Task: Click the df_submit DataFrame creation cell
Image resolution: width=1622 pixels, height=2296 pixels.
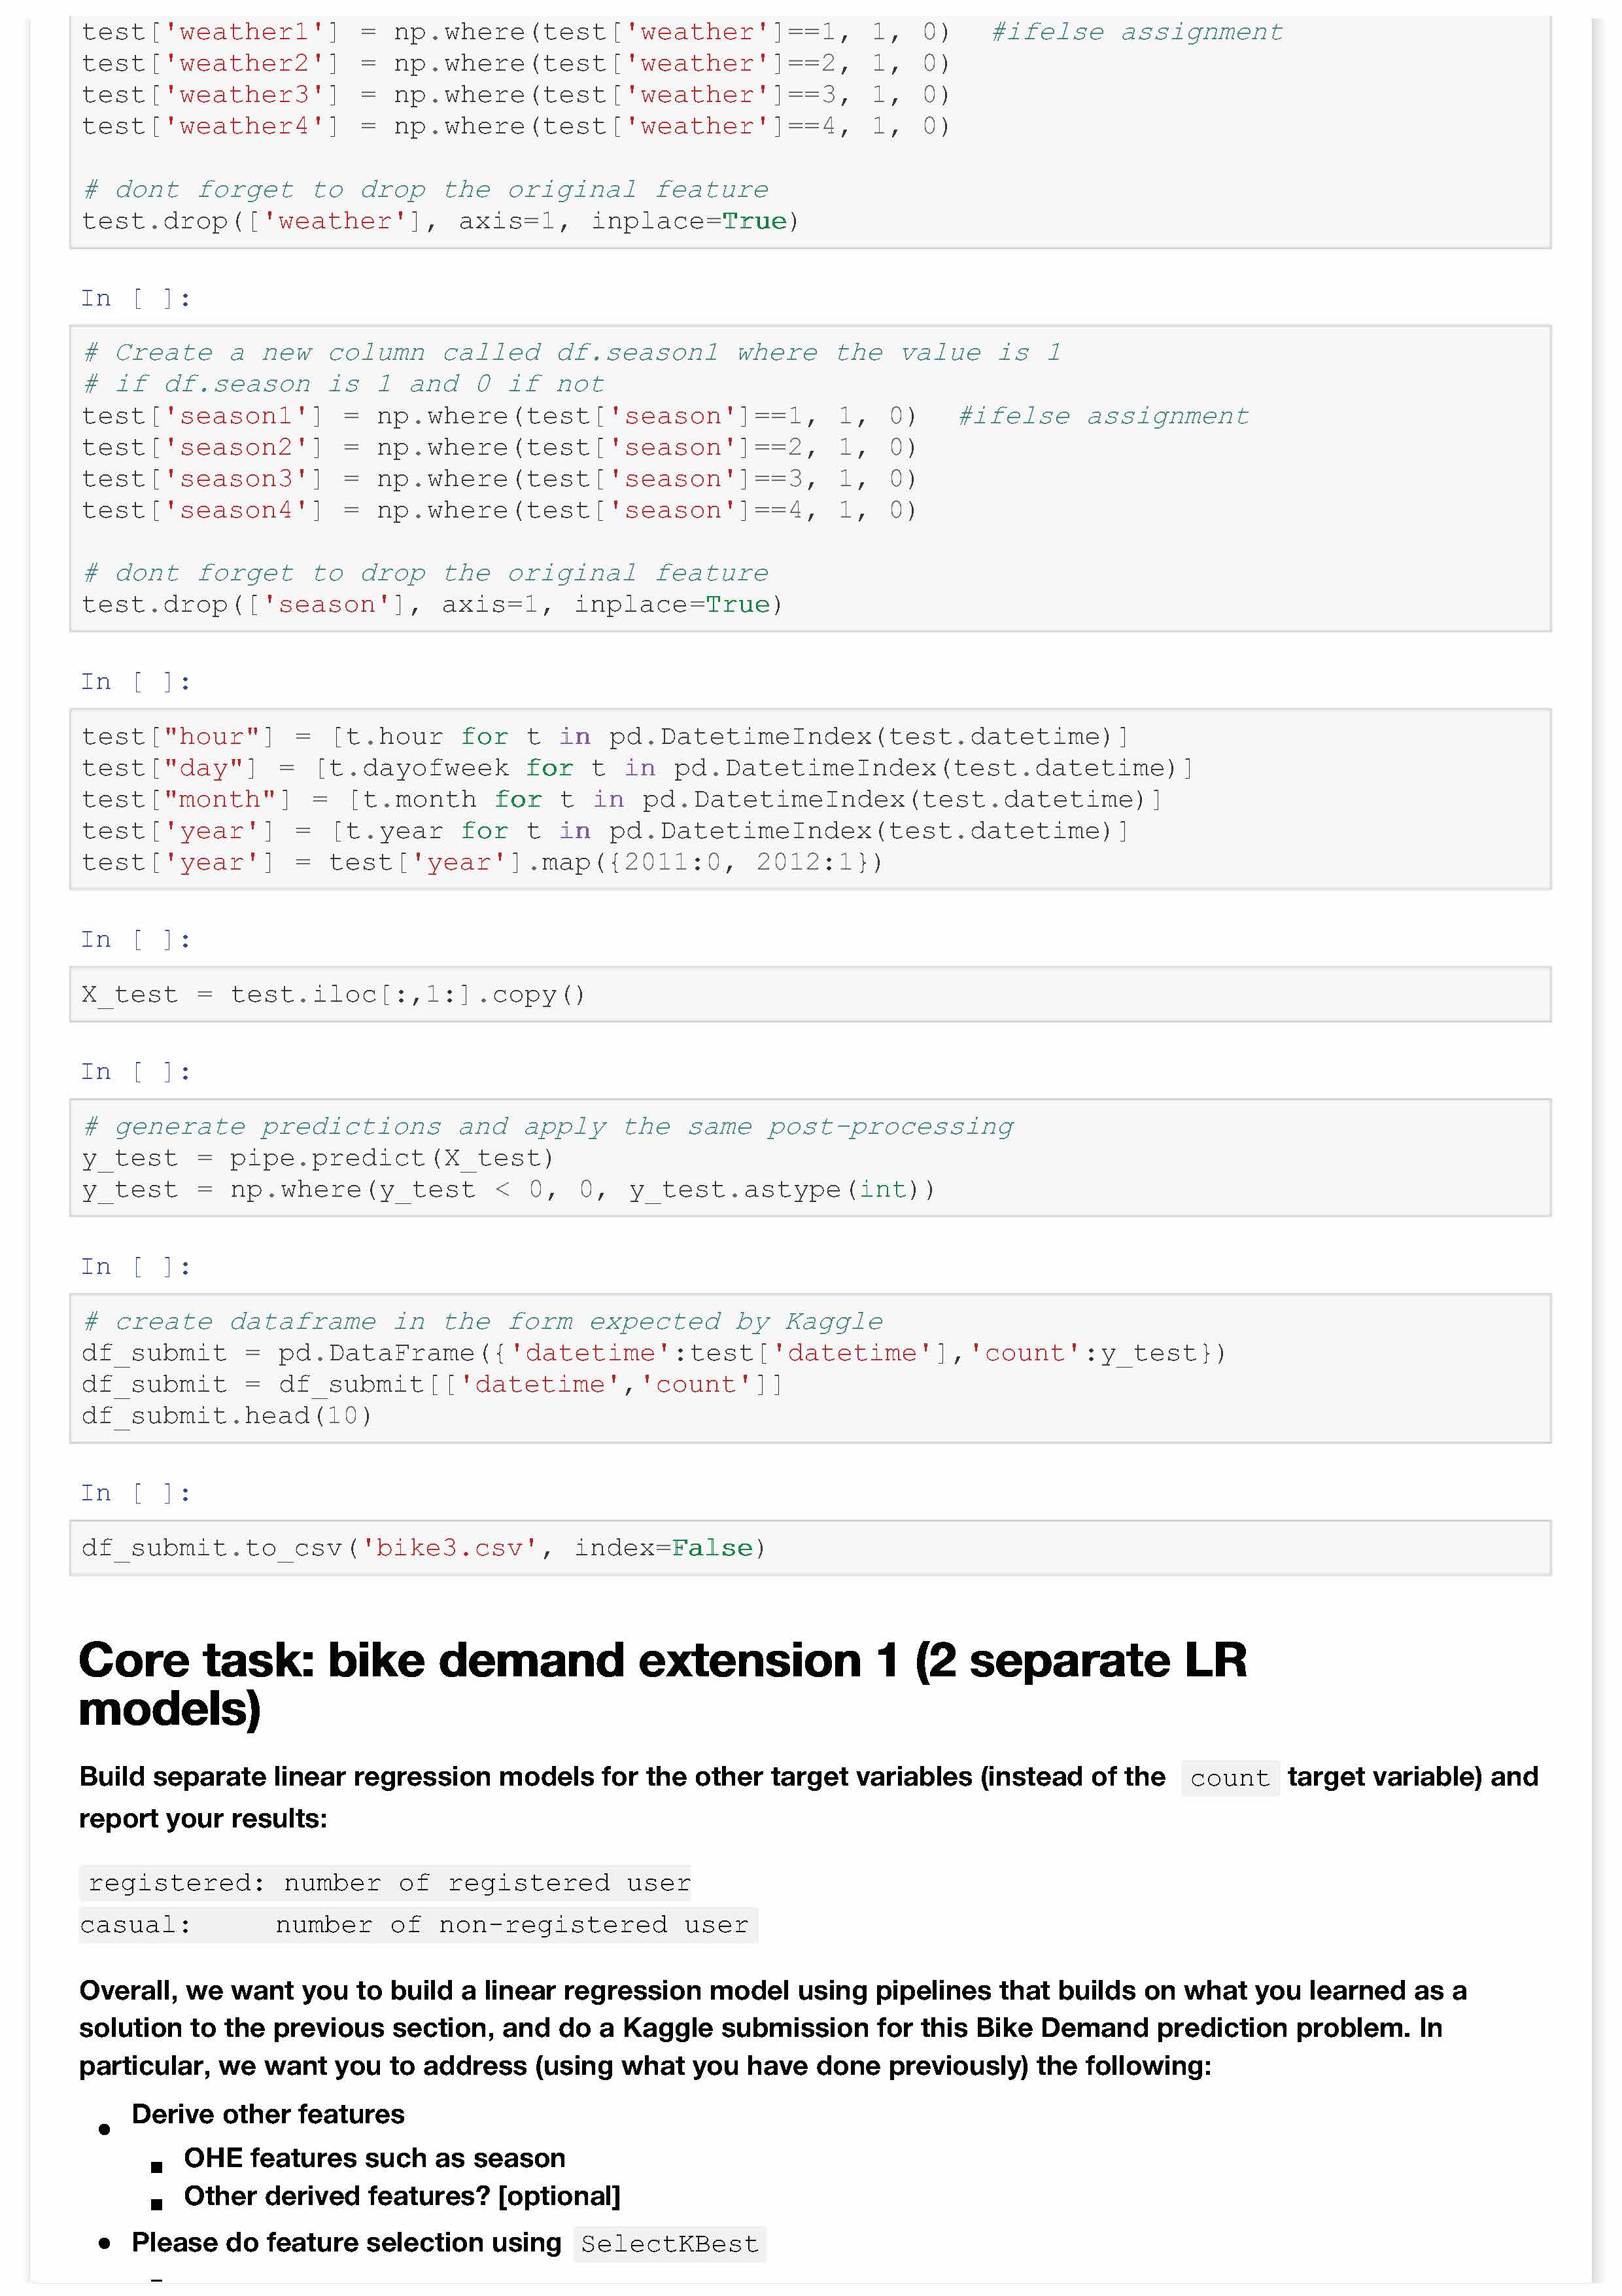Action: [810, 1368]
